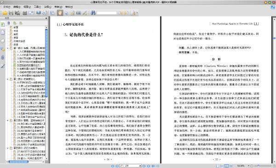Open the attachments panel with the paperclip icon
The width and height of the screenshot is (276, 168).
tap(3, 57)
